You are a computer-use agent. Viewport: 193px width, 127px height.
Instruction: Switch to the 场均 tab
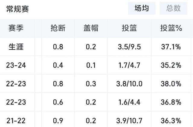tap(142, 8)
